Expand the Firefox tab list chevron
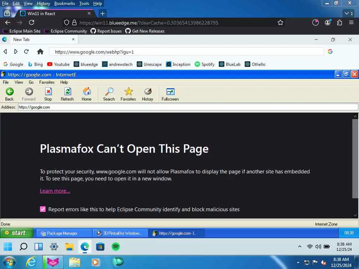Screen dimensions: 359x269 tap(349, 14)
